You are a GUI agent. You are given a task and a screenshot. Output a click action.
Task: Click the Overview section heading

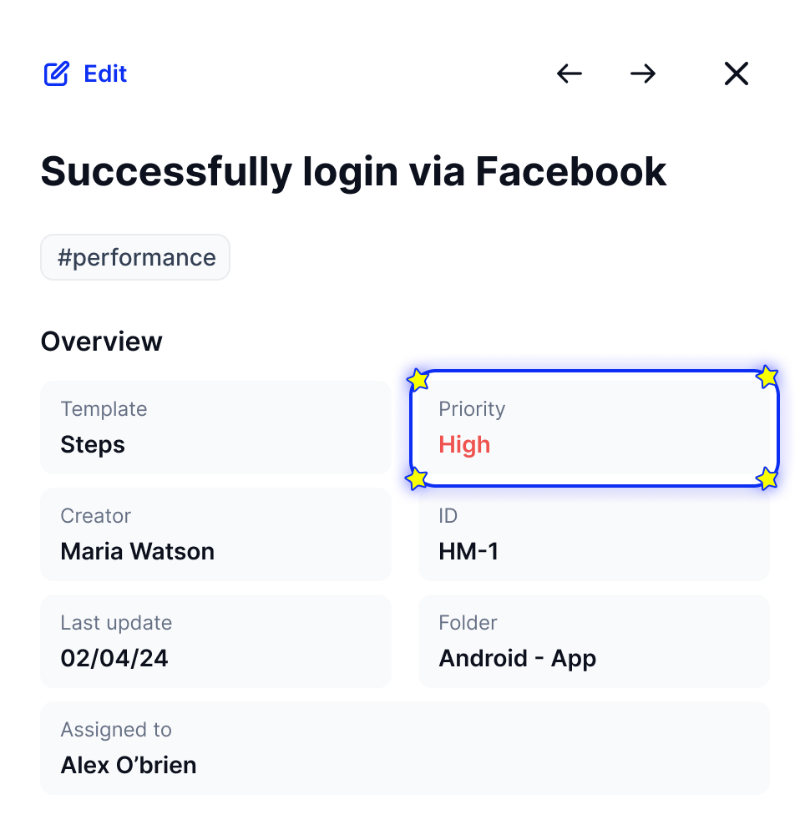(x=101, y=342)
